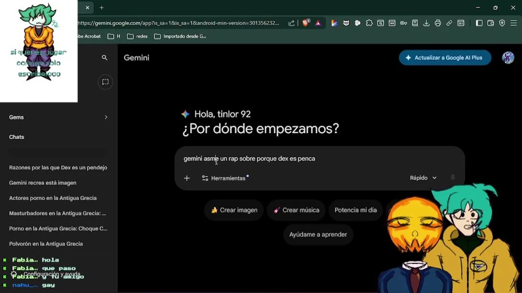This screenshot has width=522, height=293.
Task: Click the 'Crear imagen' suggestion chip
Action: coord(234,210)
